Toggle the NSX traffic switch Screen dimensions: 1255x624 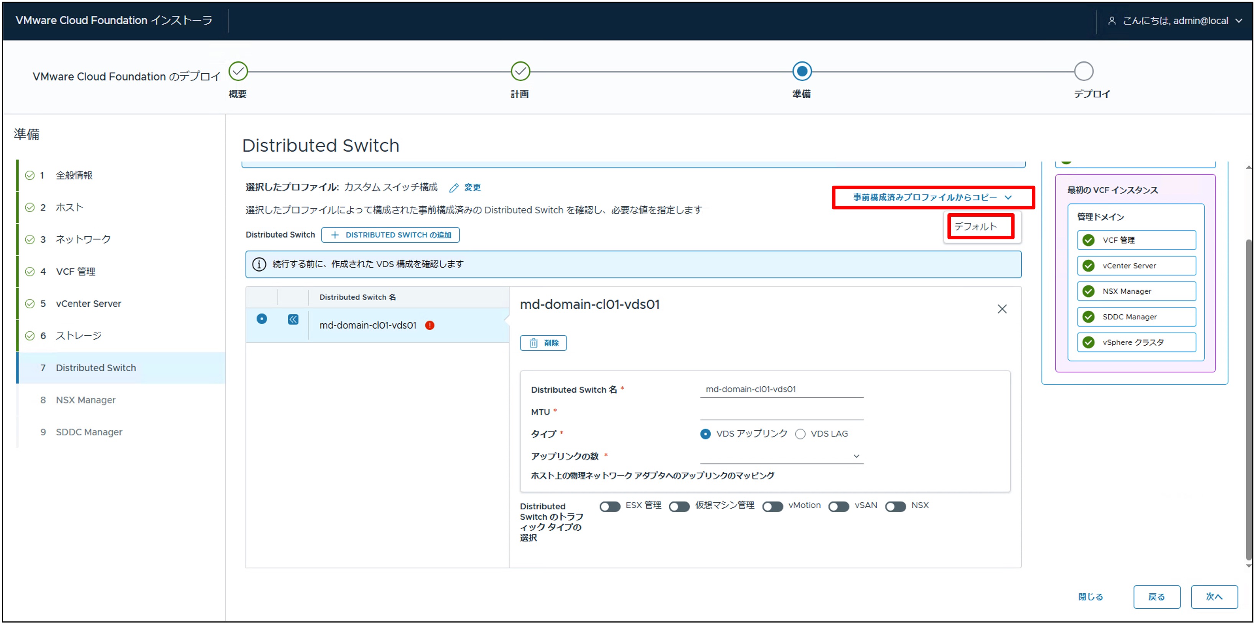click(x=896, y=507)
